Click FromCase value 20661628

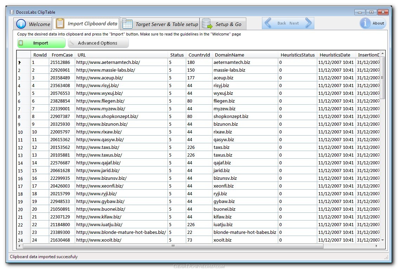coord(62,171)
